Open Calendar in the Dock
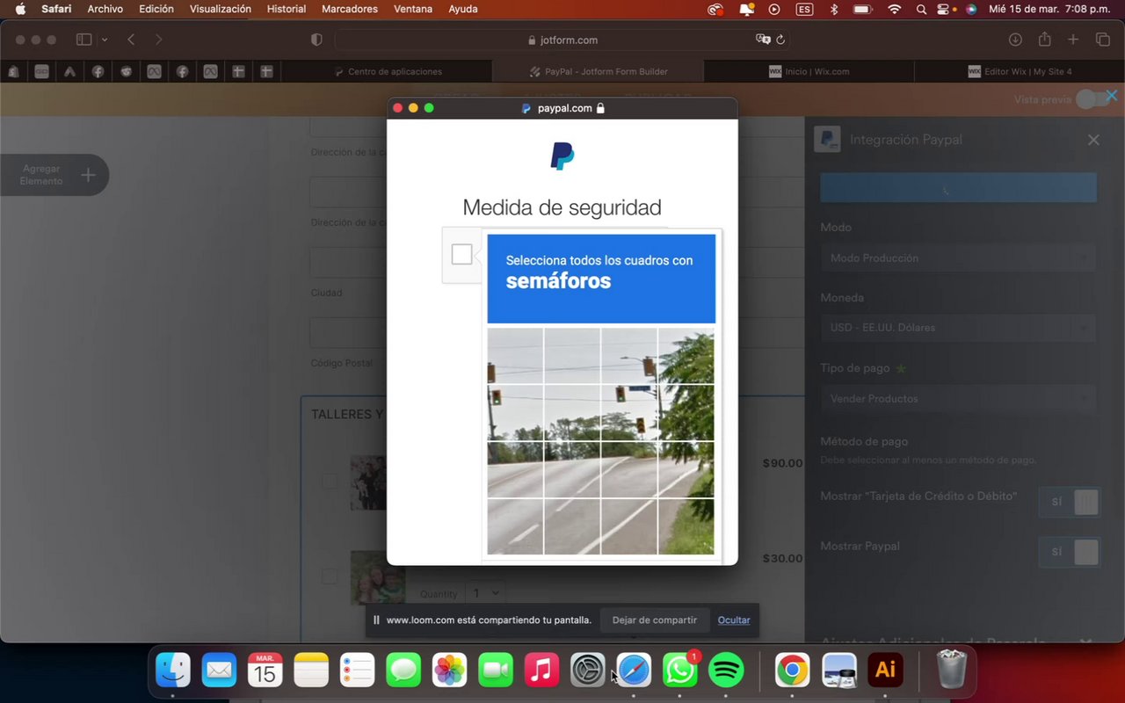Screen dimensions: 1125x703 pyautogui.click(x=265, y=670)
